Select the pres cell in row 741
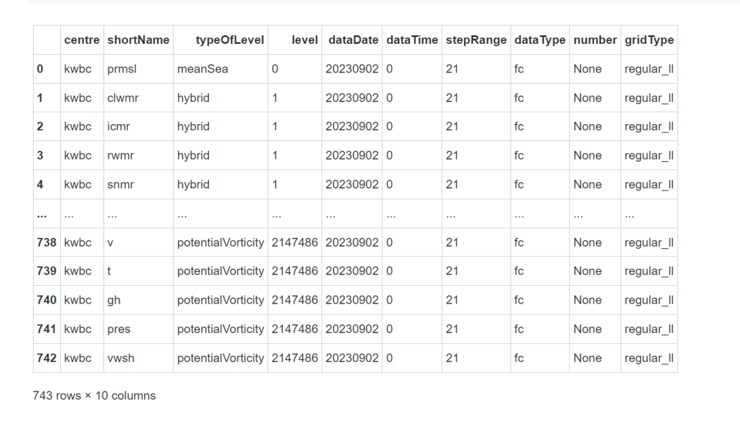 click(119, 329)
